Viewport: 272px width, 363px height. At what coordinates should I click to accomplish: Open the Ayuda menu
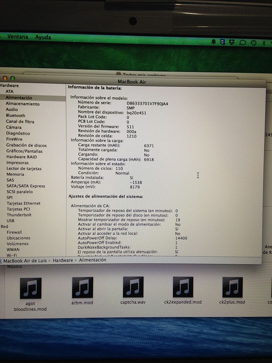[43, 37]
